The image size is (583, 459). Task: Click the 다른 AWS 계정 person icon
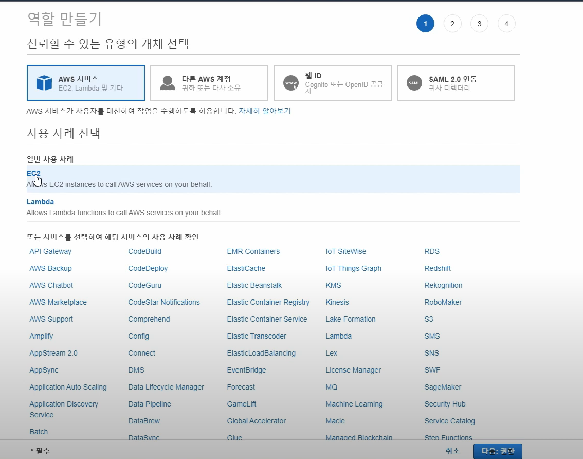tap(167, 83)
